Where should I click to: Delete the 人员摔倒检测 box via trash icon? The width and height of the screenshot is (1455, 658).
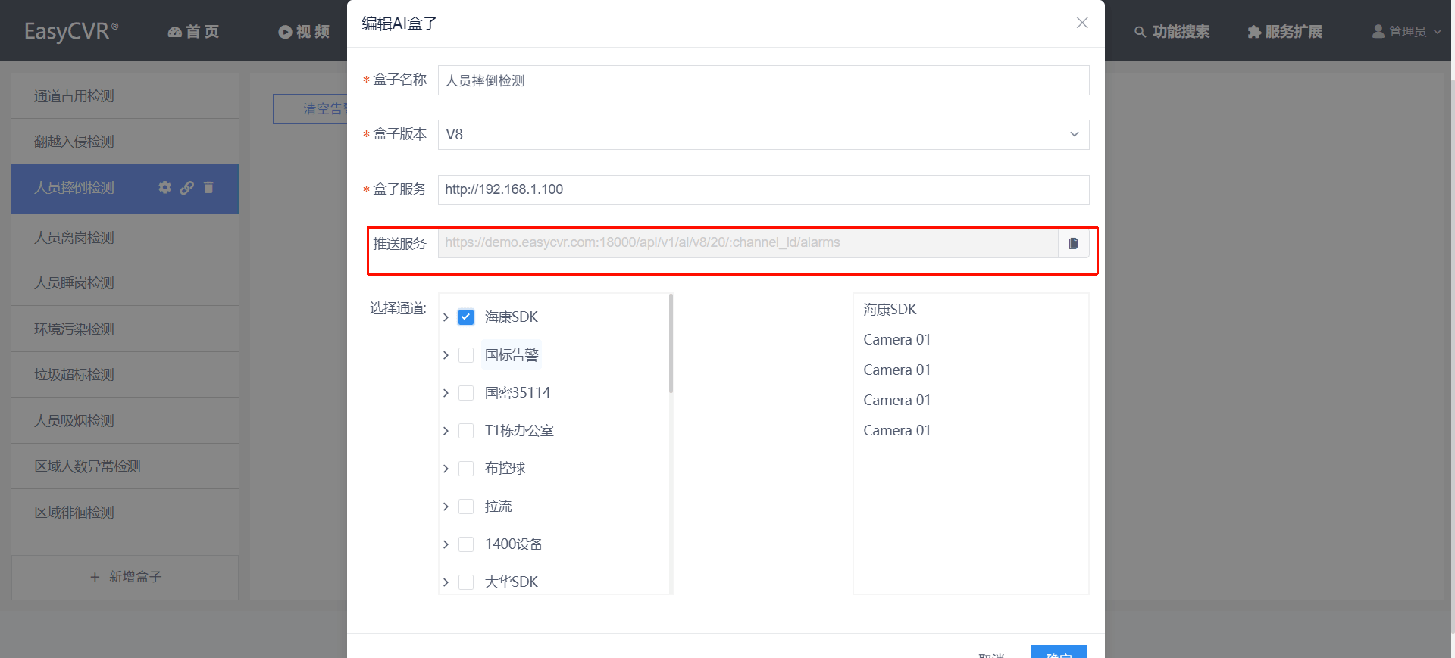coord(208,187)
